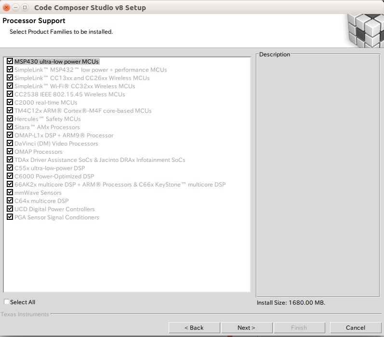
Task: Select C6000 Power-Optimized DSP label
Action: click(x=54, y=176)
